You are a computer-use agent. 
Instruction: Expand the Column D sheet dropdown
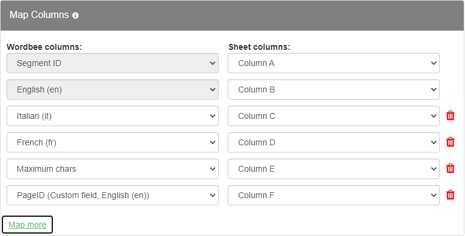333,142
